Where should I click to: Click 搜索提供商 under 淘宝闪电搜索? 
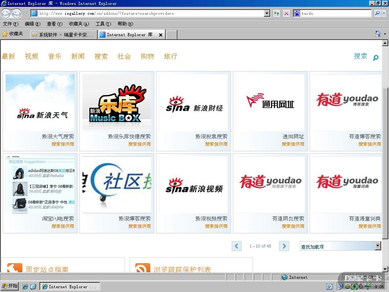click(x=63, y=227)
